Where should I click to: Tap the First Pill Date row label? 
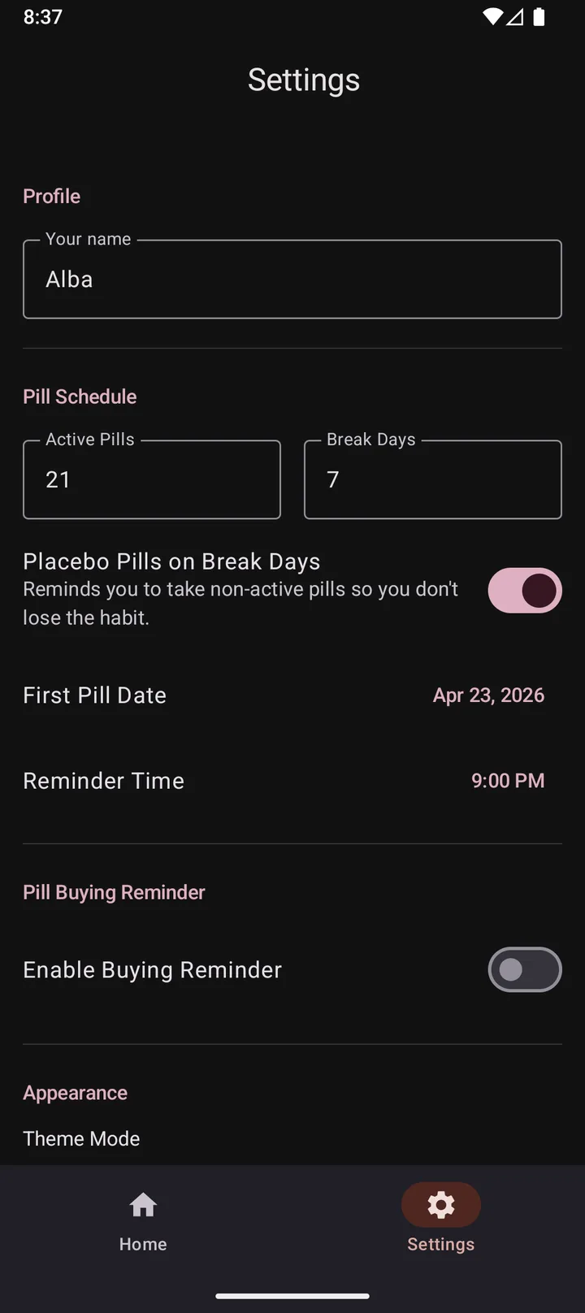(x=94, y=695)
